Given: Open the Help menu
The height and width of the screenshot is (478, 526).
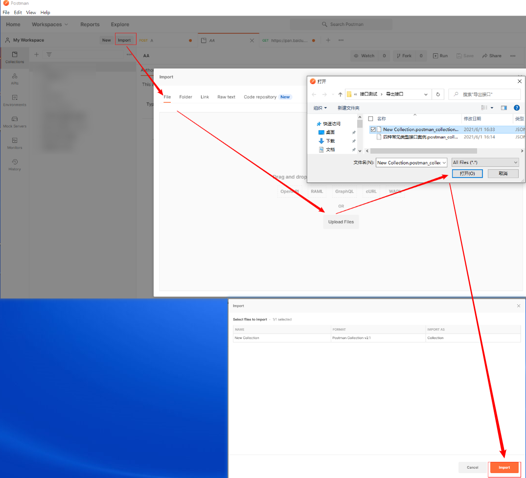Looking at the screenshot, I should [46, 12].
